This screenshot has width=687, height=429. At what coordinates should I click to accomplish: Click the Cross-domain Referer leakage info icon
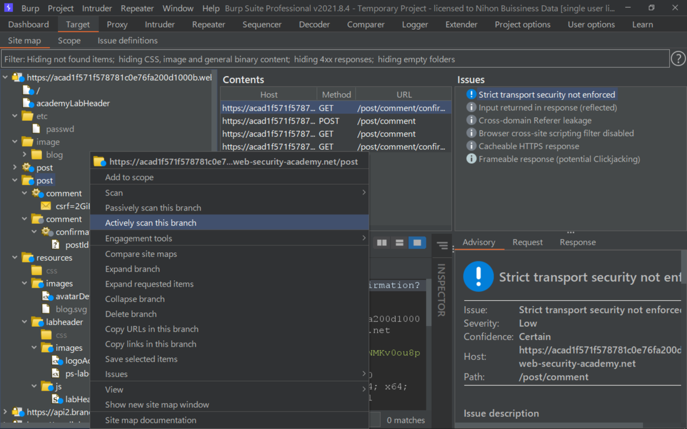(471, 120)
